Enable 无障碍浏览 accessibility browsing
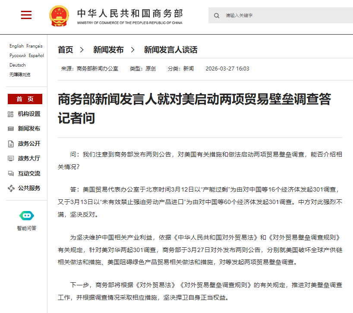The width and height of the screenshot is (353, 313). click(20, 74)
